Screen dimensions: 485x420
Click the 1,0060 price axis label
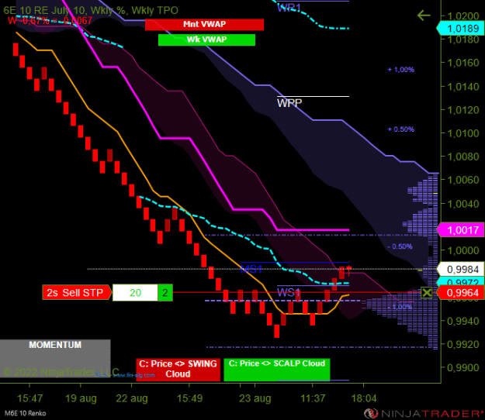point(463,180)
